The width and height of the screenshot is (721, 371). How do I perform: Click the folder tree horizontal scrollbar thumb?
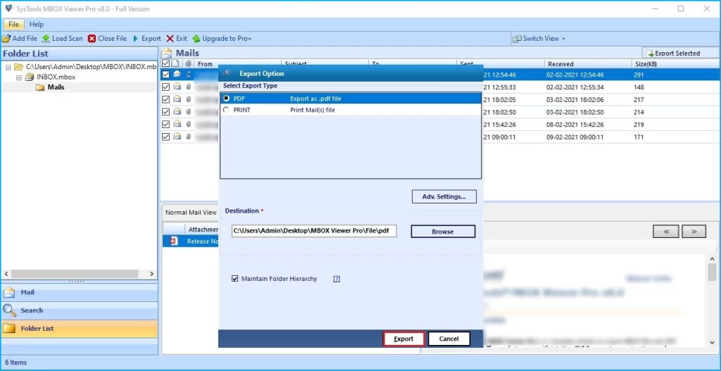click(x=75, y=274)
